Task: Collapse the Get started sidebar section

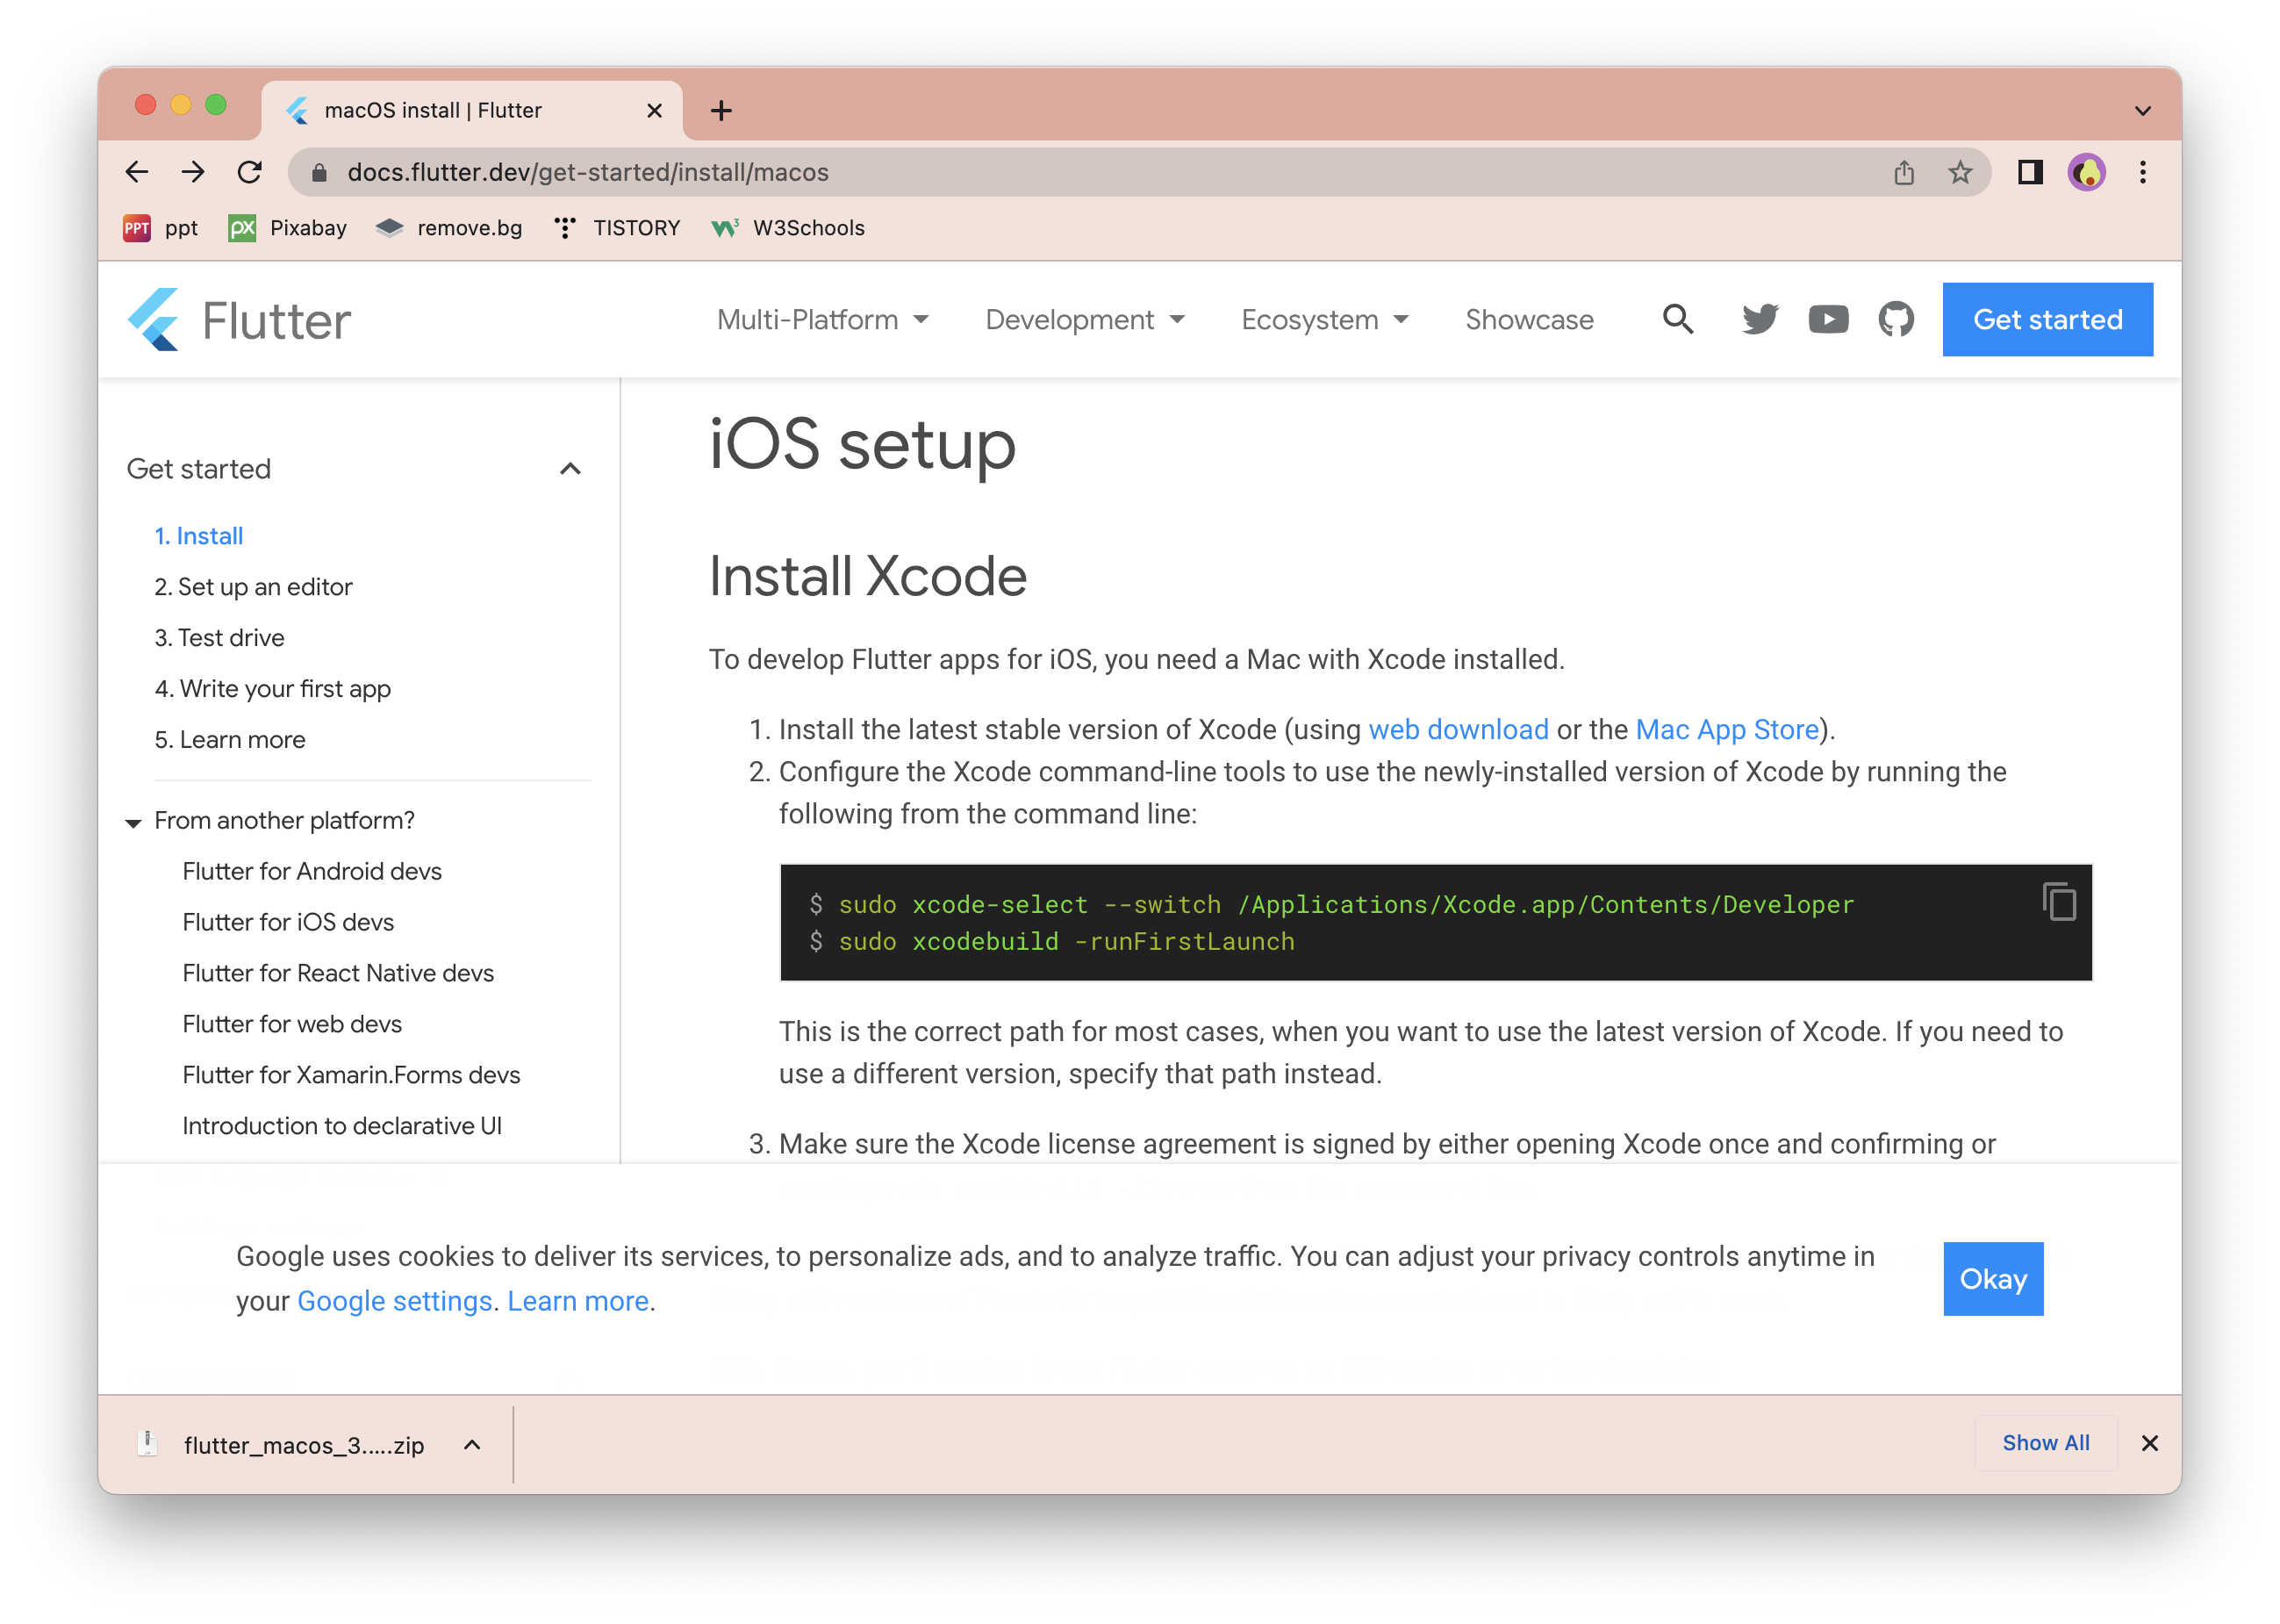Action: [570, 469]
